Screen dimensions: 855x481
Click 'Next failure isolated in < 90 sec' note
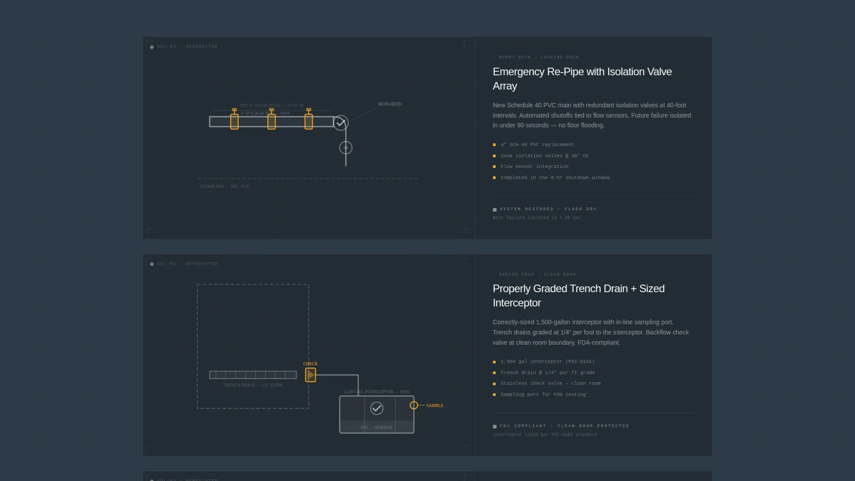tap(537, 218)
